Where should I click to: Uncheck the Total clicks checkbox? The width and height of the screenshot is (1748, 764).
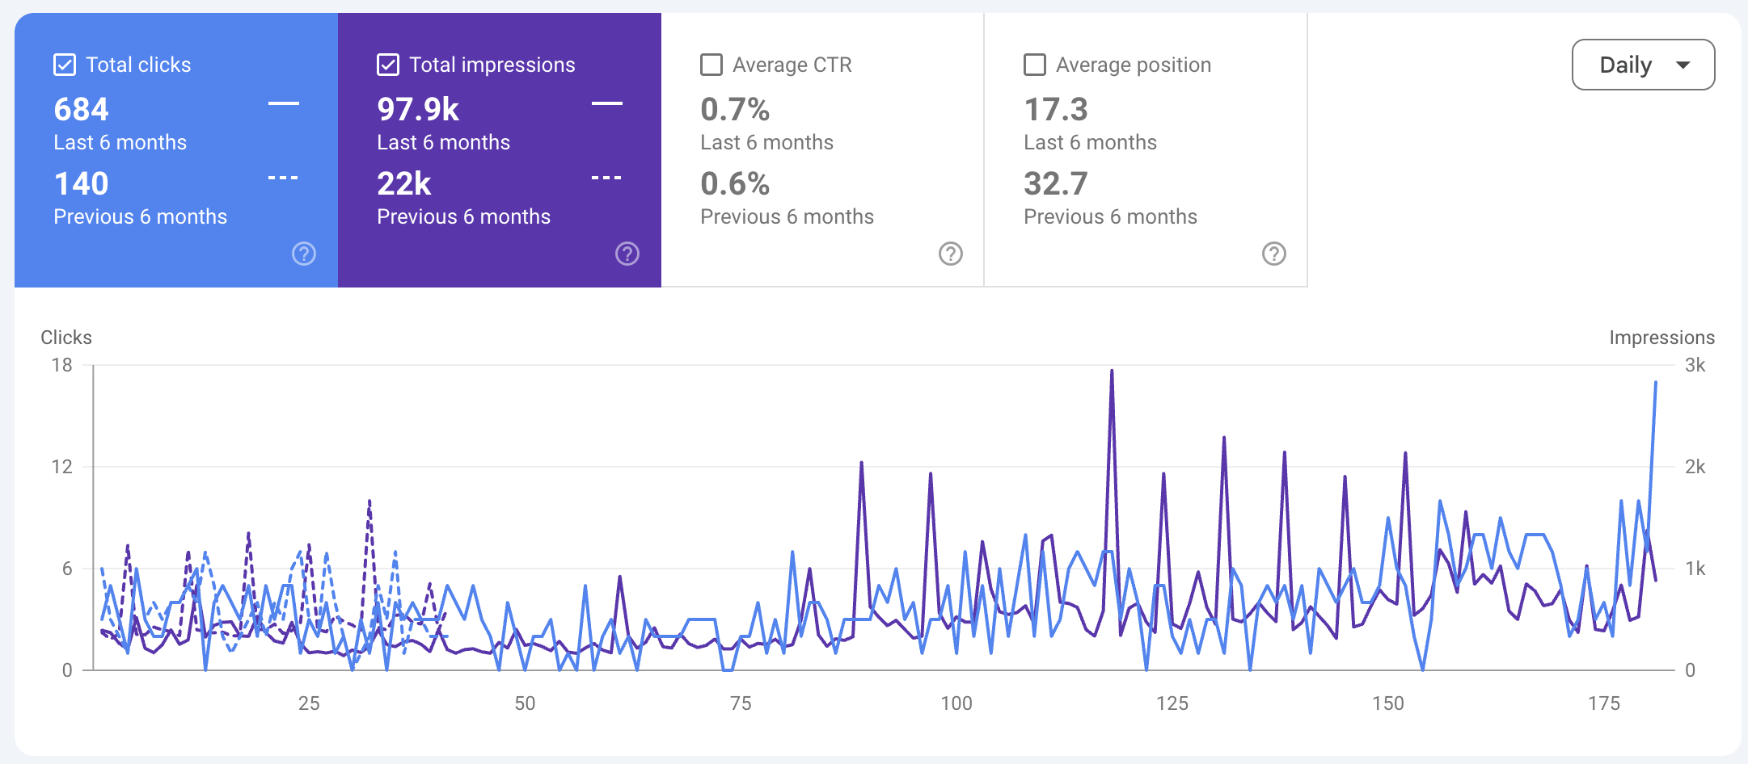point(65,65)
